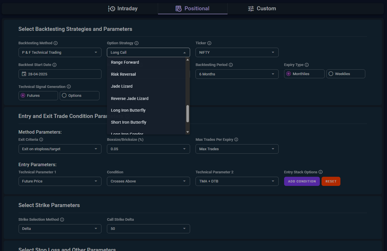Click the Positional calendar icon
387x251 pixels.
pos(179,9)
